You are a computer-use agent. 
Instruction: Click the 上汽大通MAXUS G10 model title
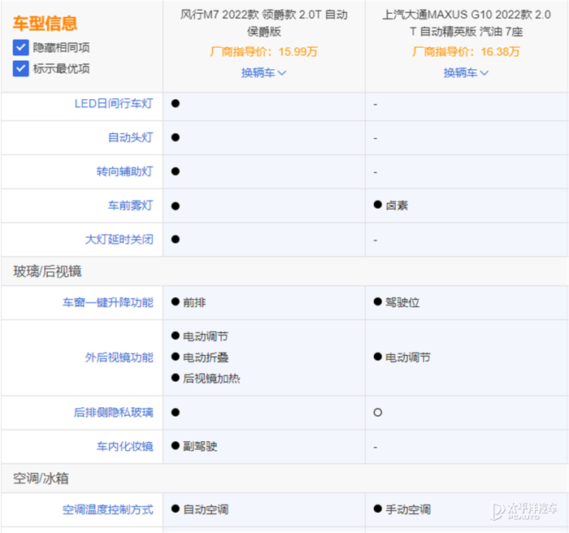pos(467,23)
